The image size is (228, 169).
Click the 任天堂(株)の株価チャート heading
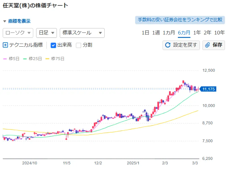tap(36, 5)
